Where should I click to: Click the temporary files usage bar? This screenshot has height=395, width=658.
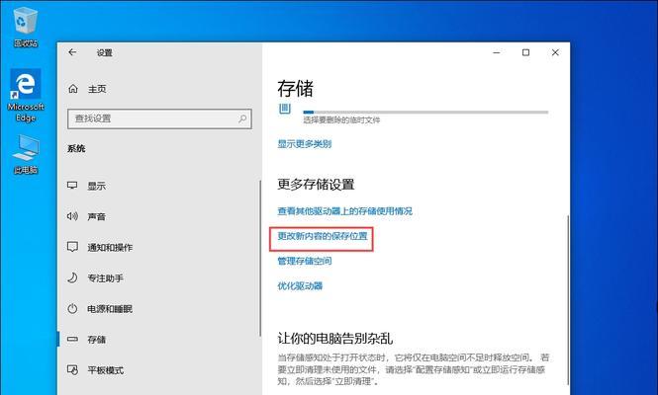coord(425,113)
